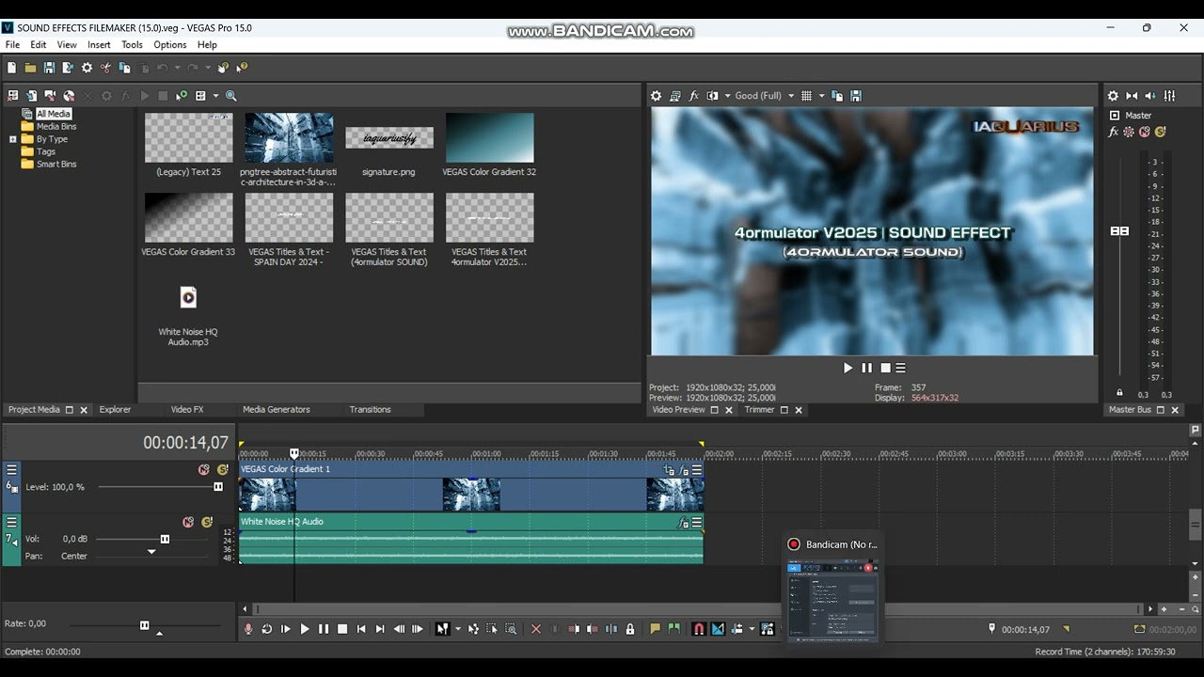This screenshot has height=677, width=1204.
Task: Switch to the Media Generators tab
Action: point(277,410)
